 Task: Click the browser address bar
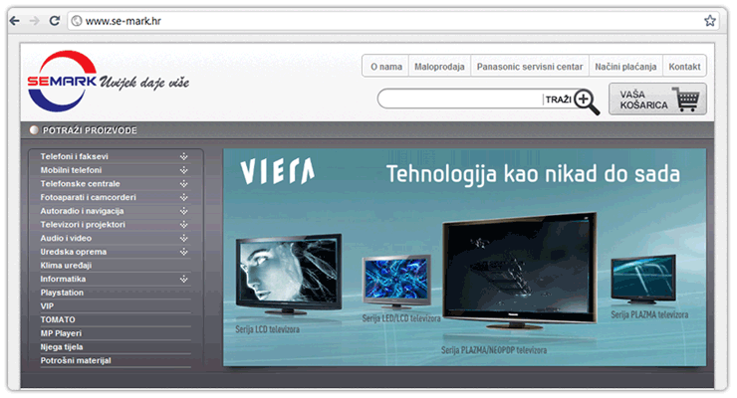[392, 21]
